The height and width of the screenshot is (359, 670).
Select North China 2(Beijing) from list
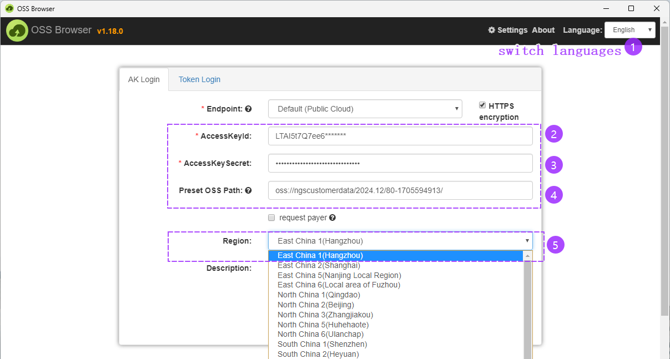(x=315, y=305)
